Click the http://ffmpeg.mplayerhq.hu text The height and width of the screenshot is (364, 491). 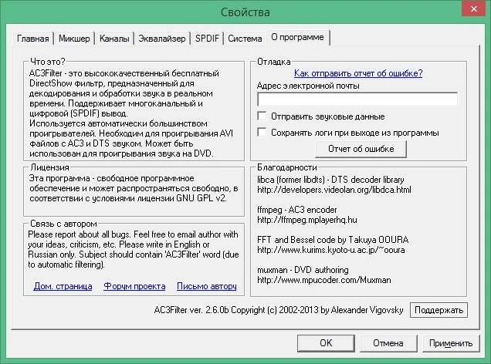click(307, 220)
